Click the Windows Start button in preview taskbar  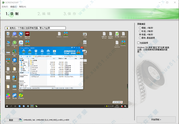(7, 106)
